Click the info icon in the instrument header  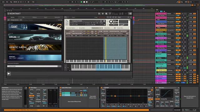click(x=104, y=21)
